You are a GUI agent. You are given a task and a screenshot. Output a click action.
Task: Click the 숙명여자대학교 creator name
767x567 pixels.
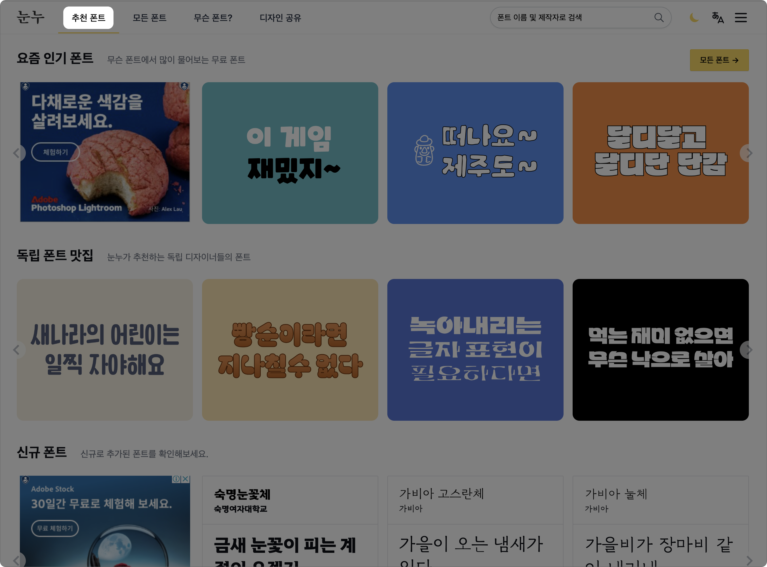240,509
